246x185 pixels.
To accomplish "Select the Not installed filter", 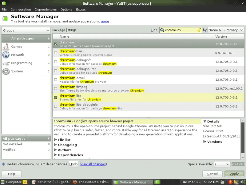I will click(x=26, y=144).
